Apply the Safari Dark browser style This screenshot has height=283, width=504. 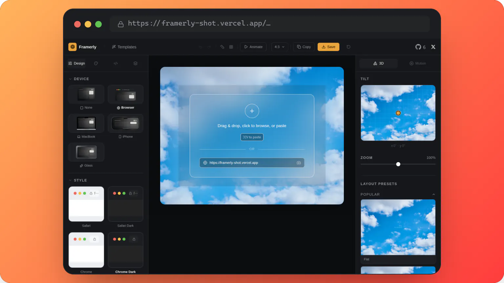click(126, 207)
